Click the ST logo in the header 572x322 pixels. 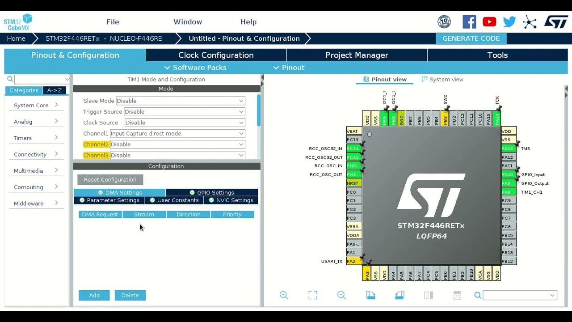tap(556, 22)
